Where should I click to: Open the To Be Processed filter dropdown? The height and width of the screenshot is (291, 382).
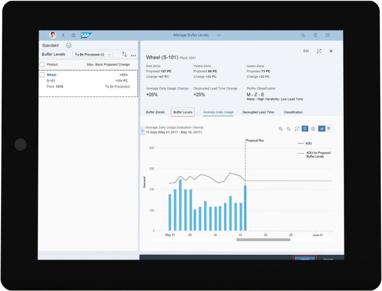click(x=93, y=55)
